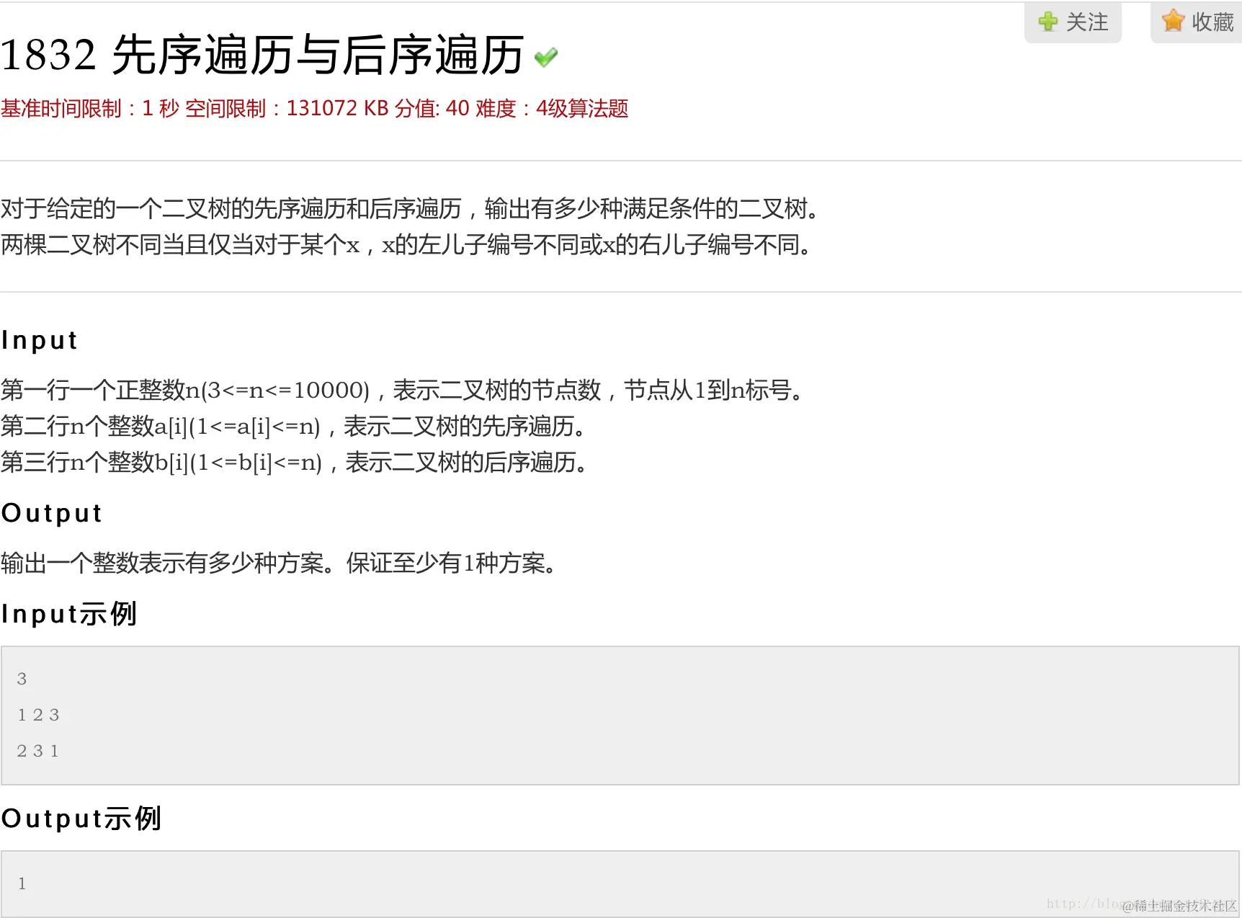Viewport: 1242px width, 918px height.
Task: Click the red time and memory limit line
Action: click(315, 109)
